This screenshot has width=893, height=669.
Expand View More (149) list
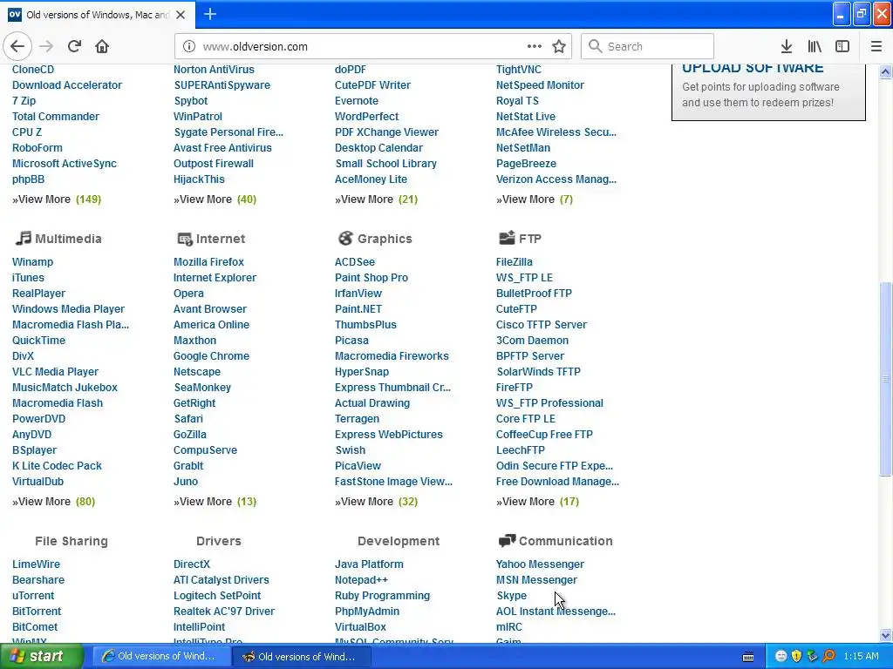[x=57, y=199]
